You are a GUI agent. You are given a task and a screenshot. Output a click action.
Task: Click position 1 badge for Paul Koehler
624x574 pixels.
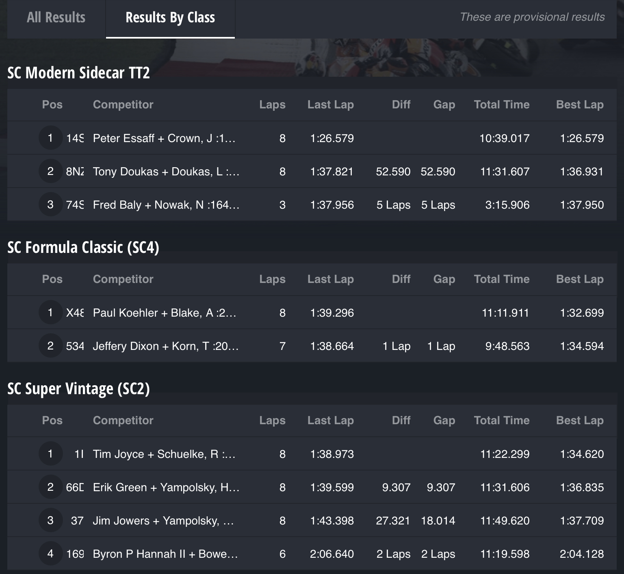tap(50, 313)
